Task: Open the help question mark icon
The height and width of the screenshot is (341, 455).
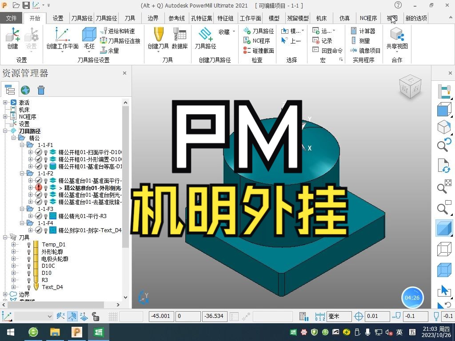Action: tap(398, 5)
